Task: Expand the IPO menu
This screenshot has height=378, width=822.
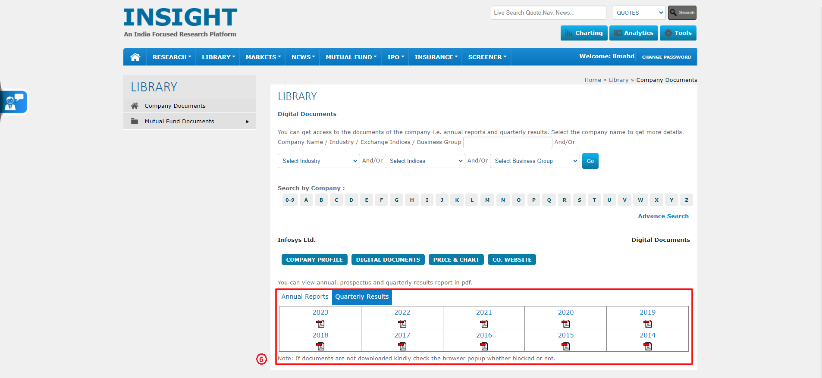Action: coord(395,57)
